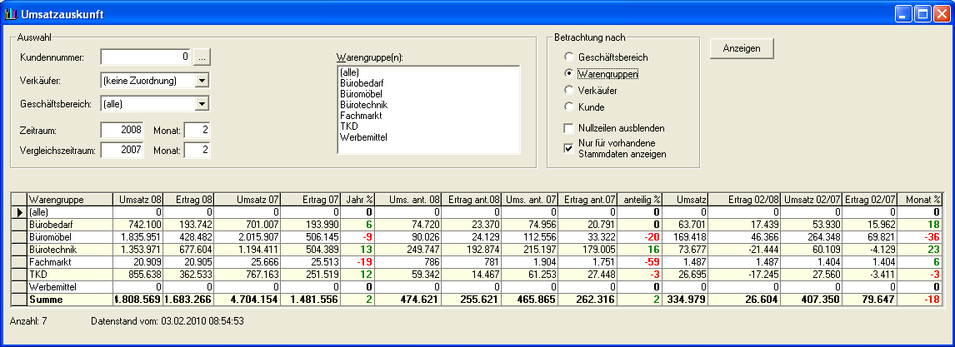Choose the Kunde radio option

[x=569, y=107]
